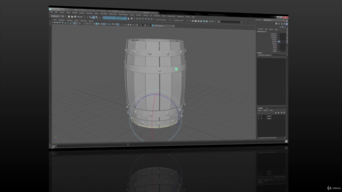The image size is (342, 192).
Task: Open the panel Show menu
Action: (x=76, y=21)
